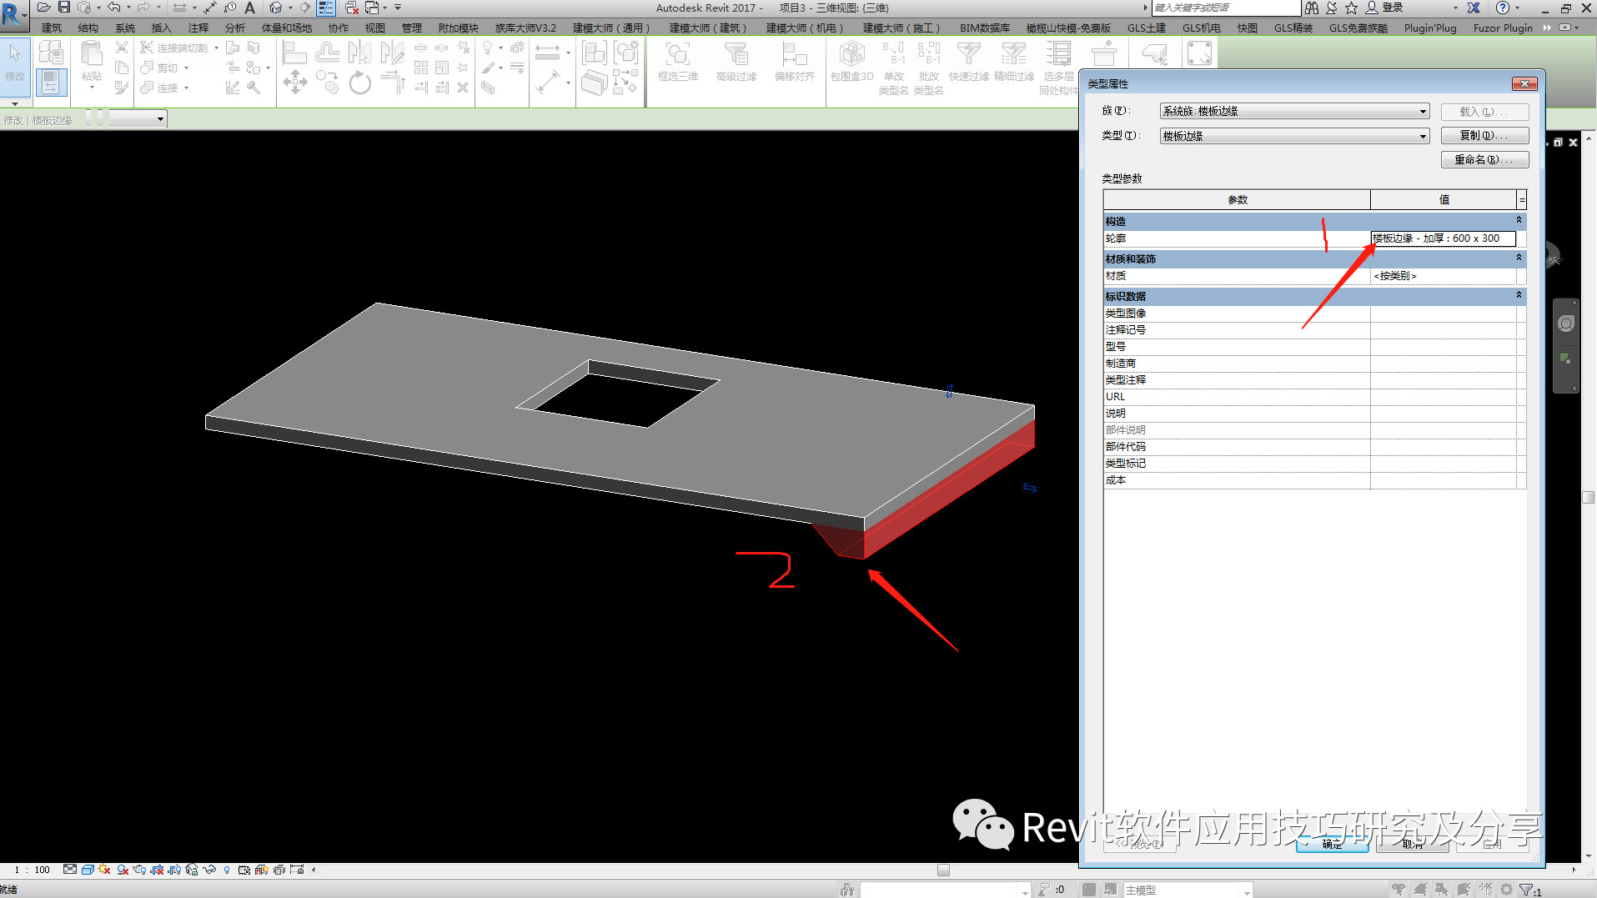Select the 制造商 parameter row
Viewport: 1597px width, 898px height.
[1314, 364]
